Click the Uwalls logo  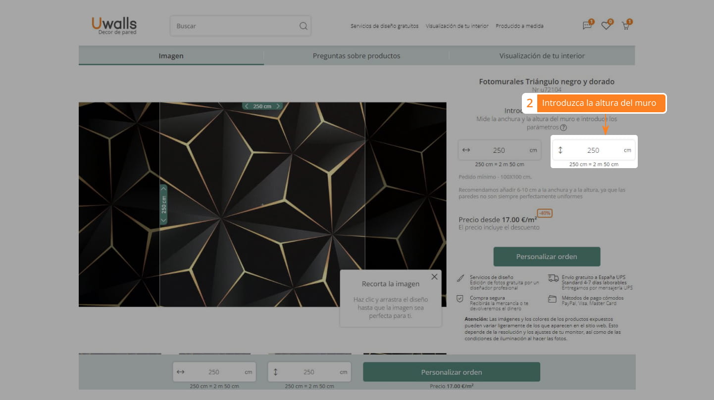pos(114,26)
